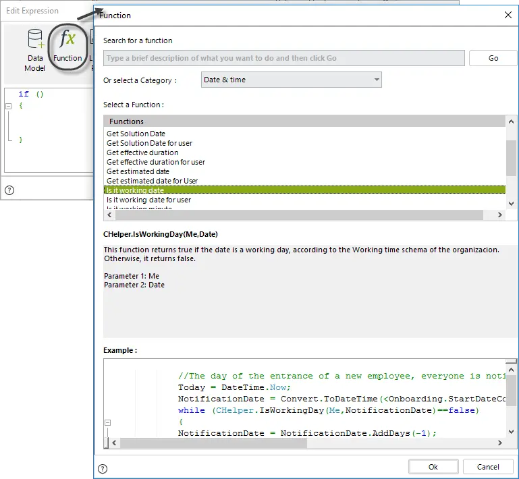The image size is (519, 479).
Task: Click Example code scroll left arrow
Action: 114,443
